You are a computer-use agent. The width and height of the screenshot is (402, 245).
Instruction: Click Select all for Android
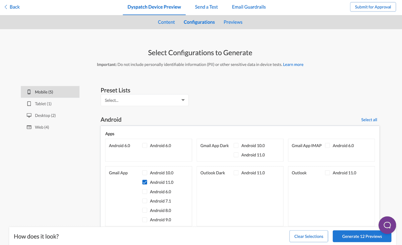369,120
